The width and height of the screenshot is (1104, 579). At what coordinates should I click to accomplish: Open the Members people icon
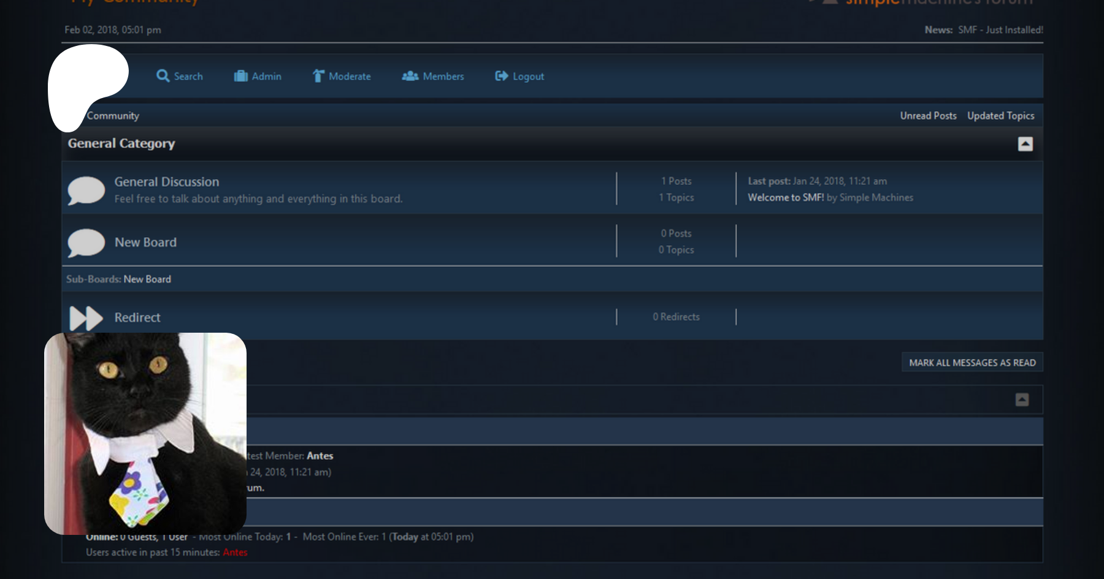[410, 76]
